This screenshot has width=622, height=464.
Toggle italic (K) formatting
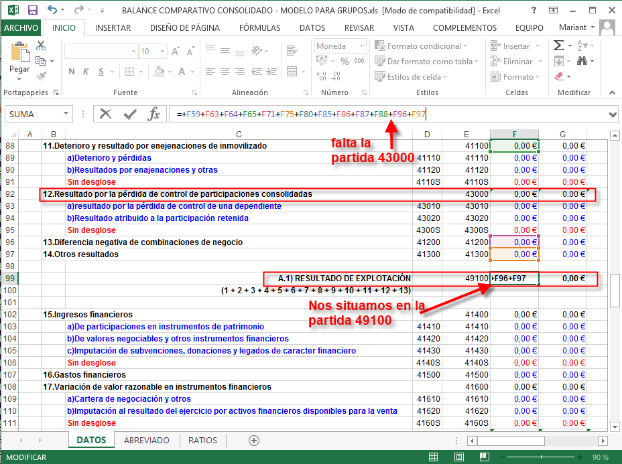86,72
